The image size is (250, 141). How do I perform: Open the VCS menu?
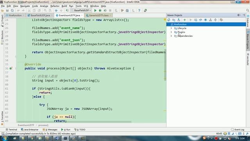(86, 6)
